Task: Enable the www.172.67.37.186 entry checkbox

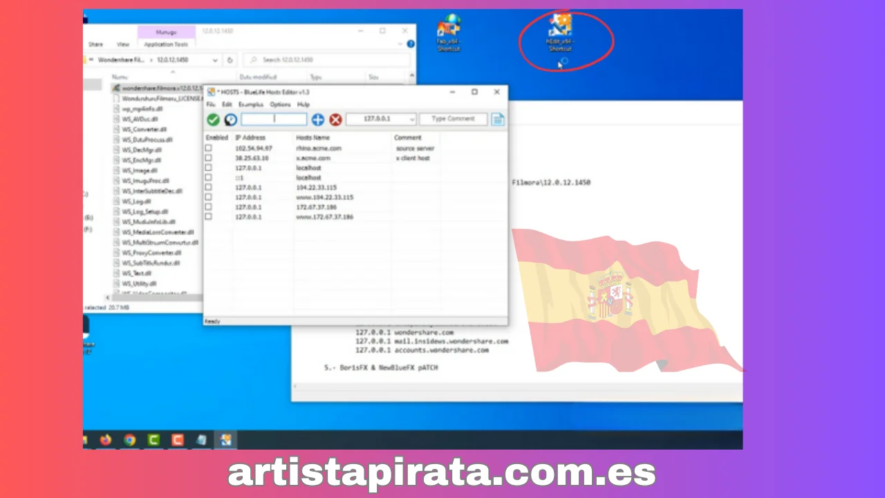Action: point(208,216)
